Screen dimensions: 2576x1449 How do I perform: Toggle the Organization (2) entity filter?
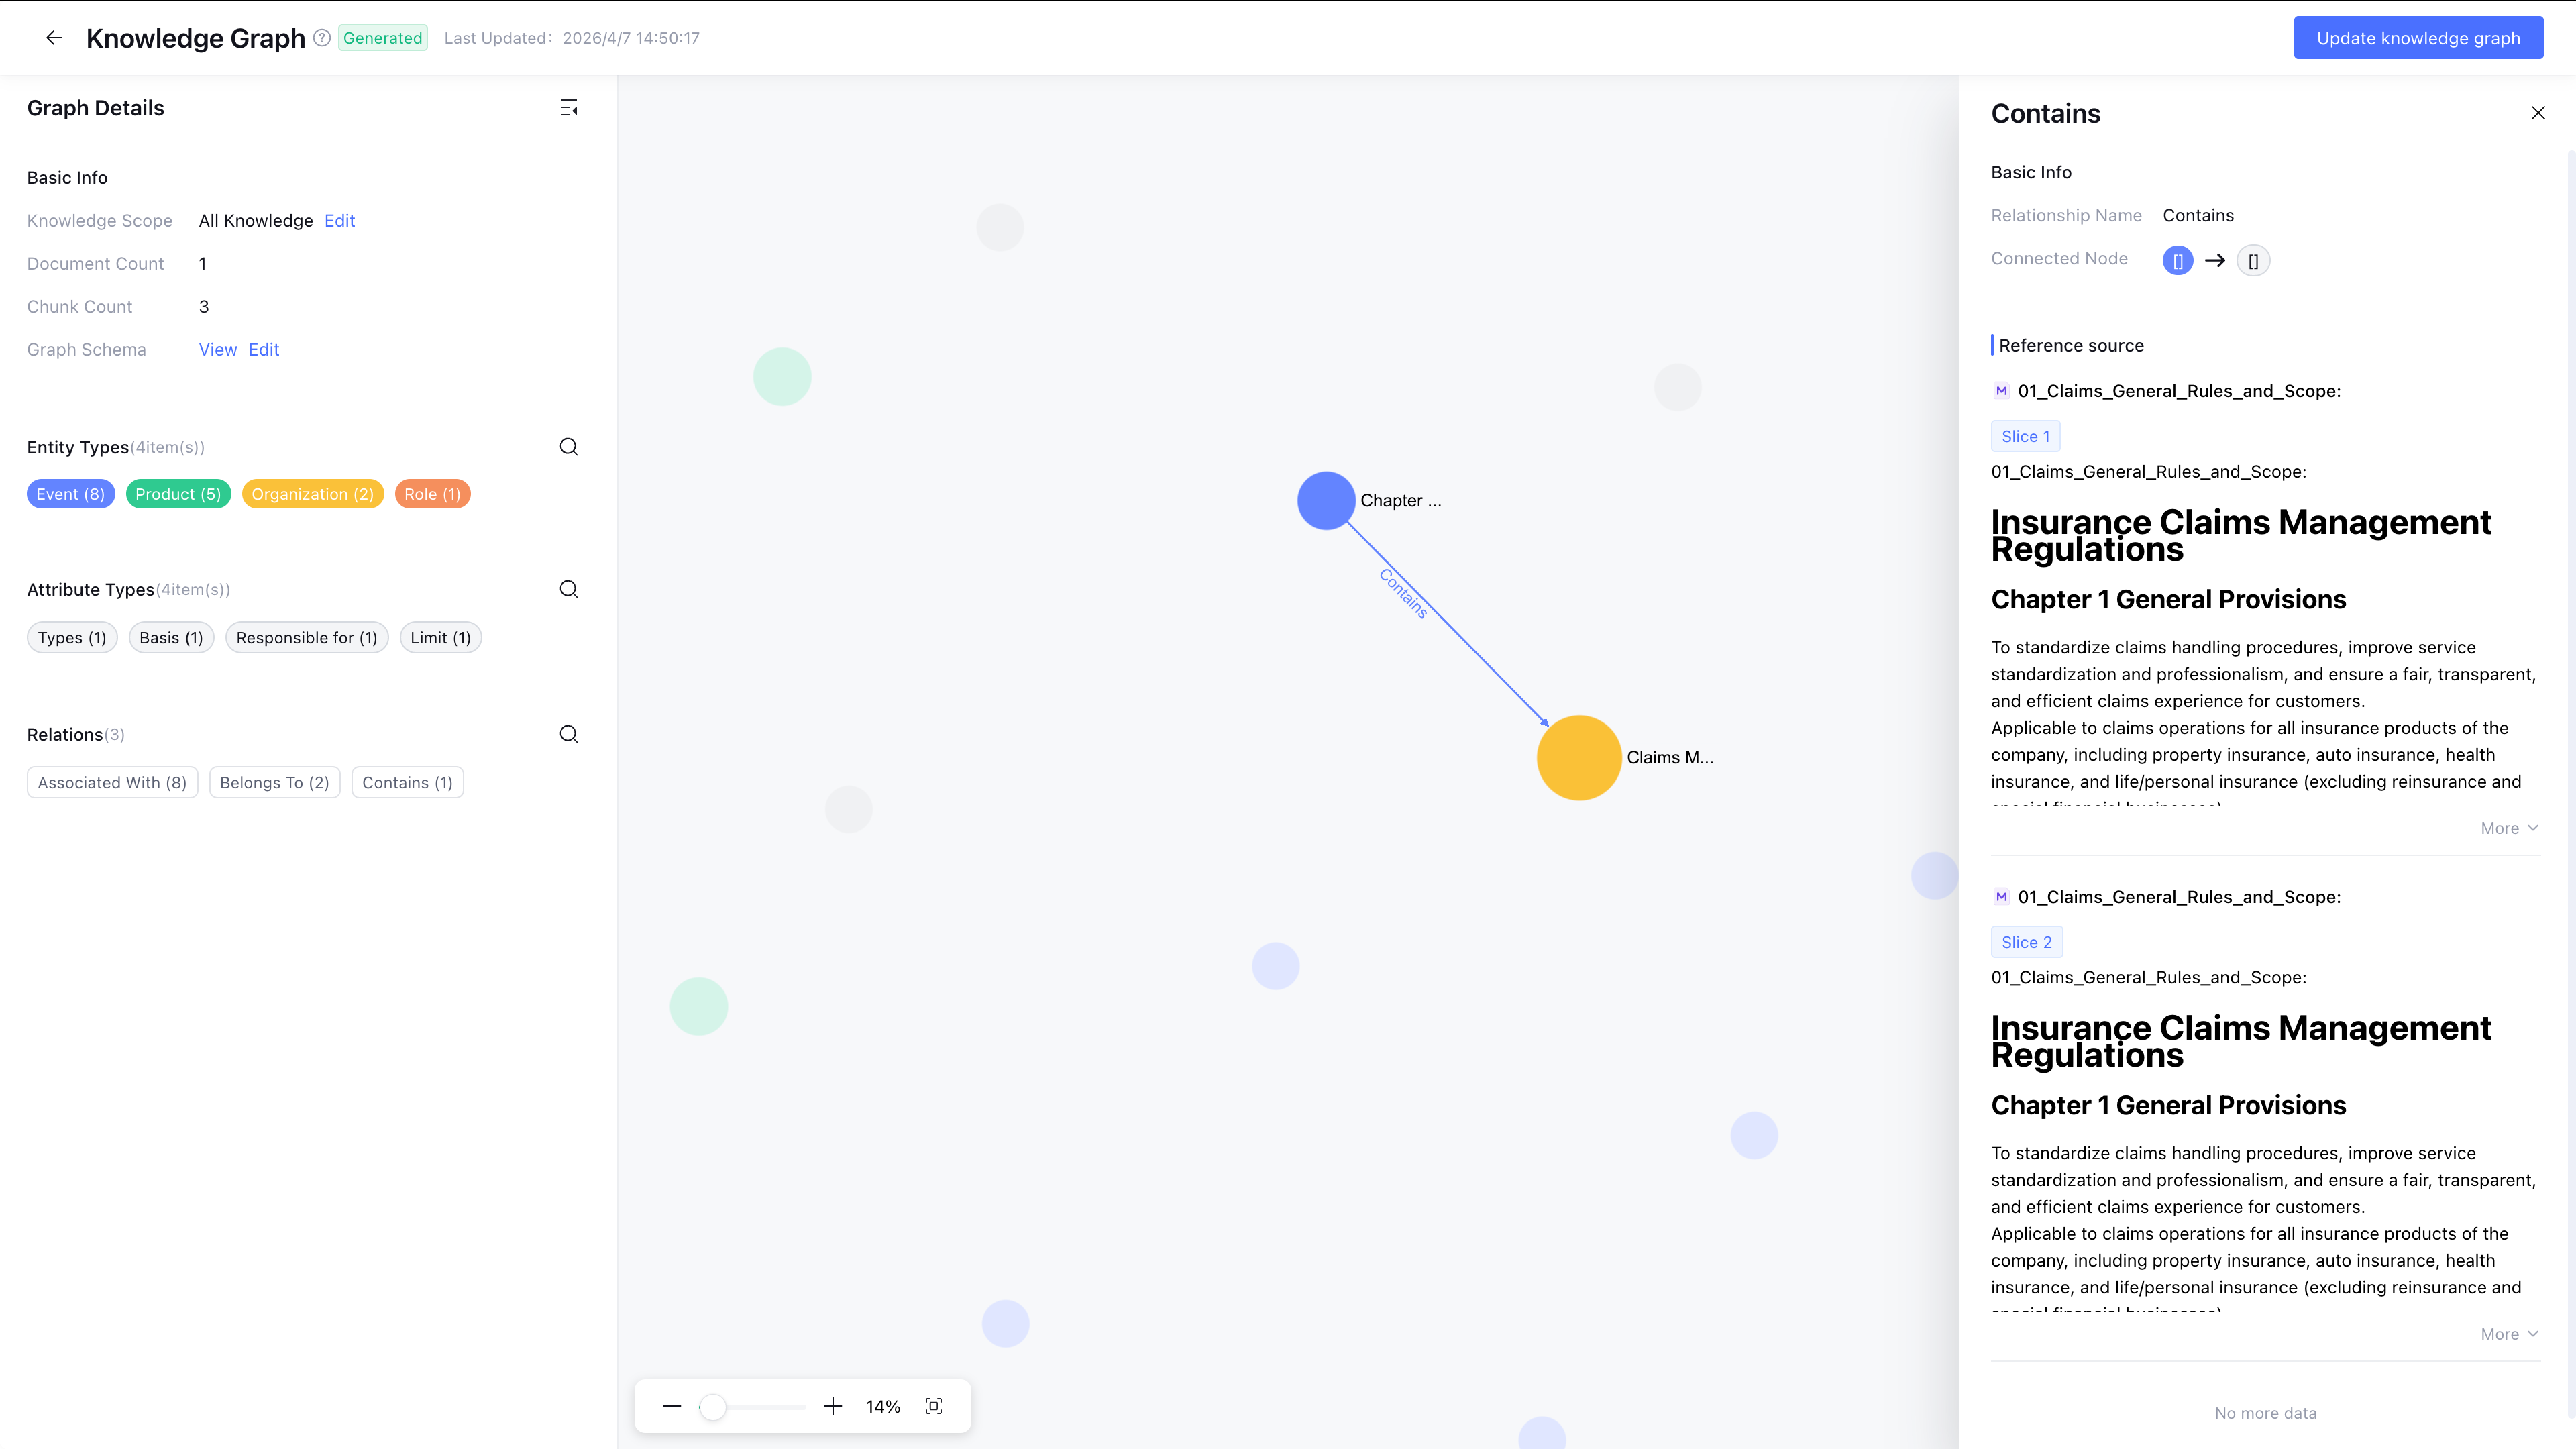(312, 494)
